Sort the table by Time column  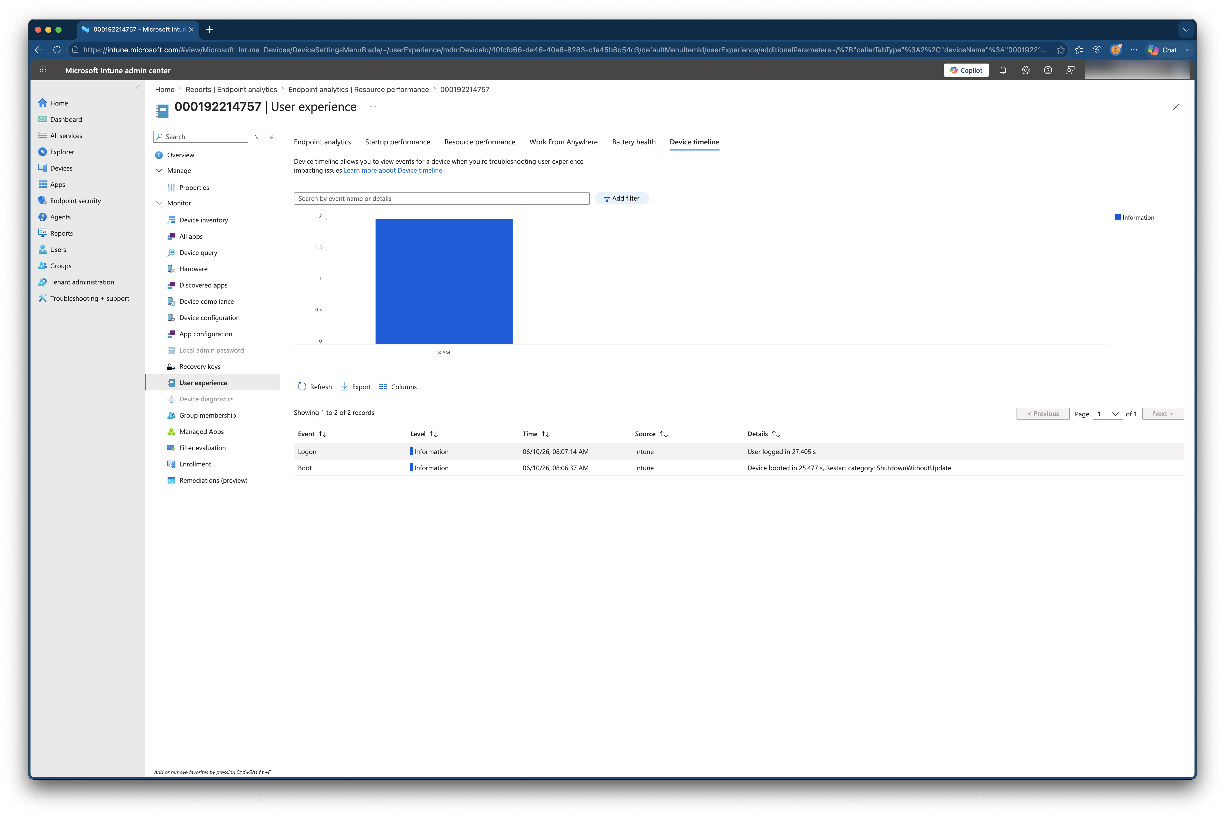tap(536, 434)
